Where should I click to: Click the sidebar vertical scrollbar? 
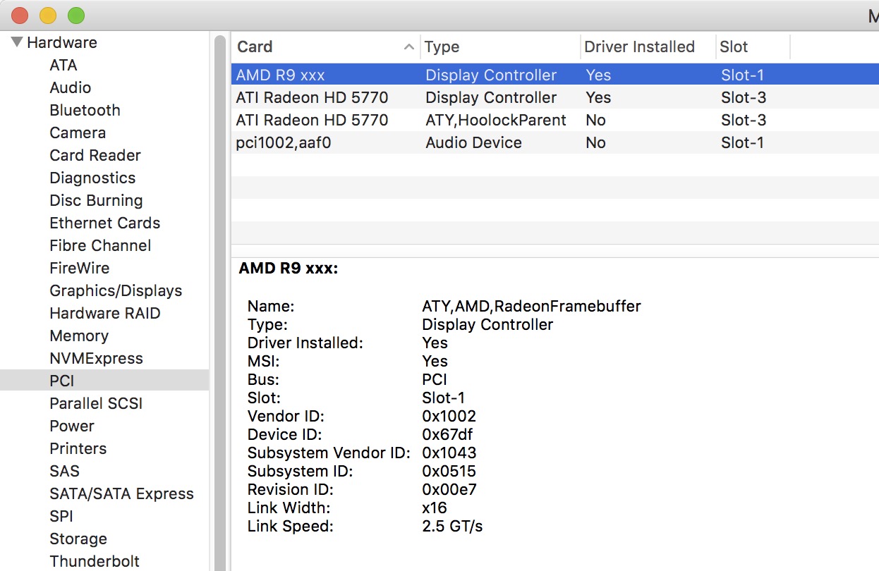(220, 303)
